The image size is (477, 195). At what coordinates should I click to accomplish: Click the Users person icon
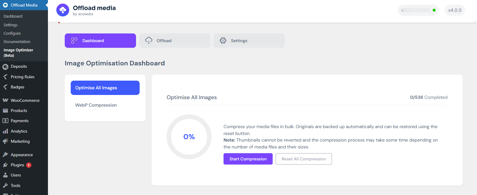pyautogui.click(x=5, y=175)
